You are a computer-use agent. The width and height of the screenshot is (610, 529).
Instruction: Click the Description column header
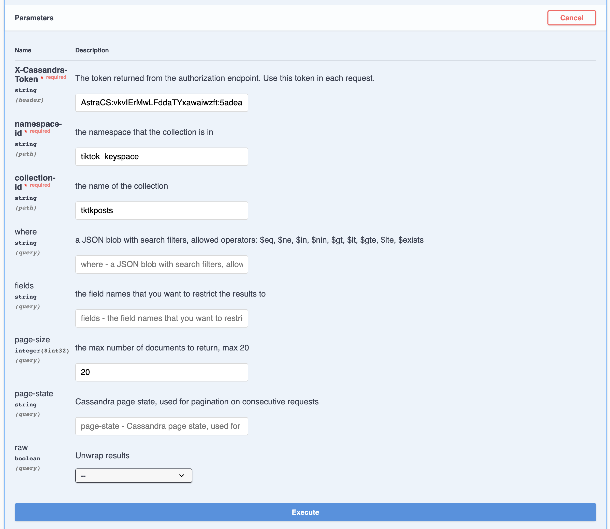pyautogui.click(x=92, y=50)
